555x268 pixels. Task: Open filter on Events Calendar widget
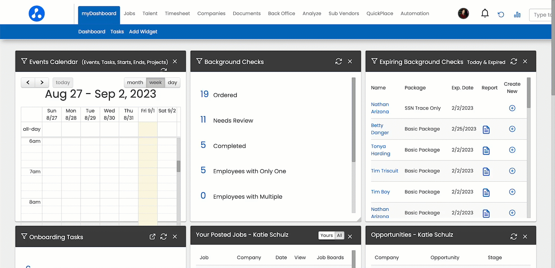coord(24,61)
